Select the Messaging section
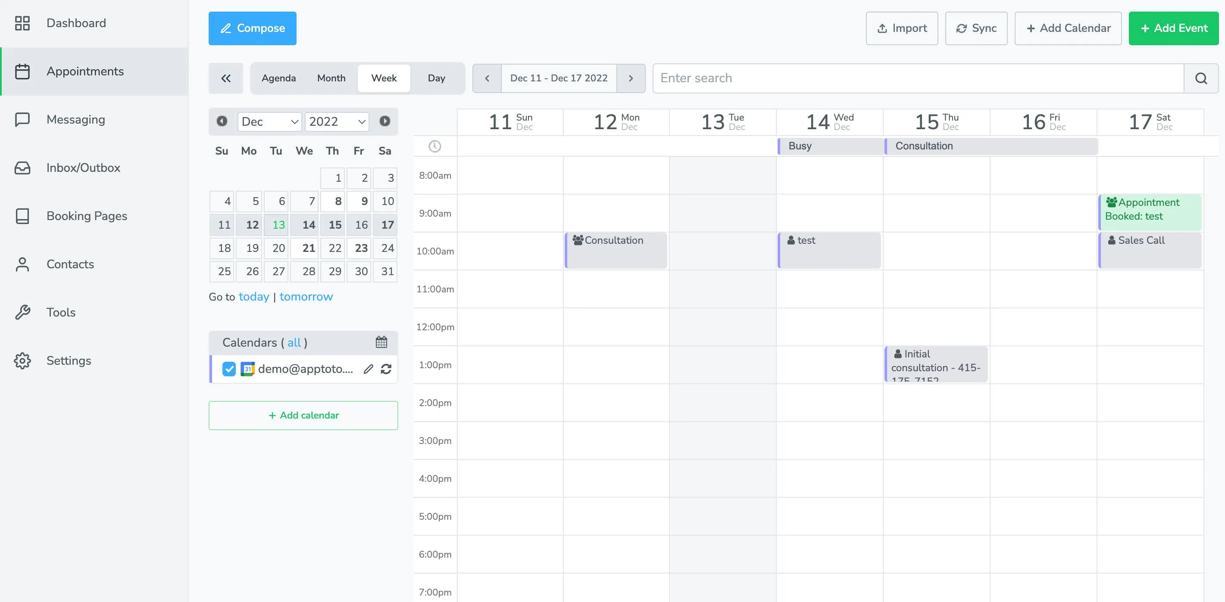Screen dimensions: 1225x602 point(75,119)
